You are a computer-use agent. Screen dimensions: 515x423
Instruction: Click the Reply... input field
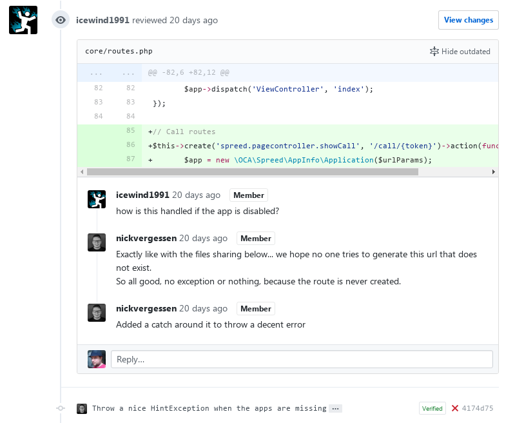click(302, 359)
